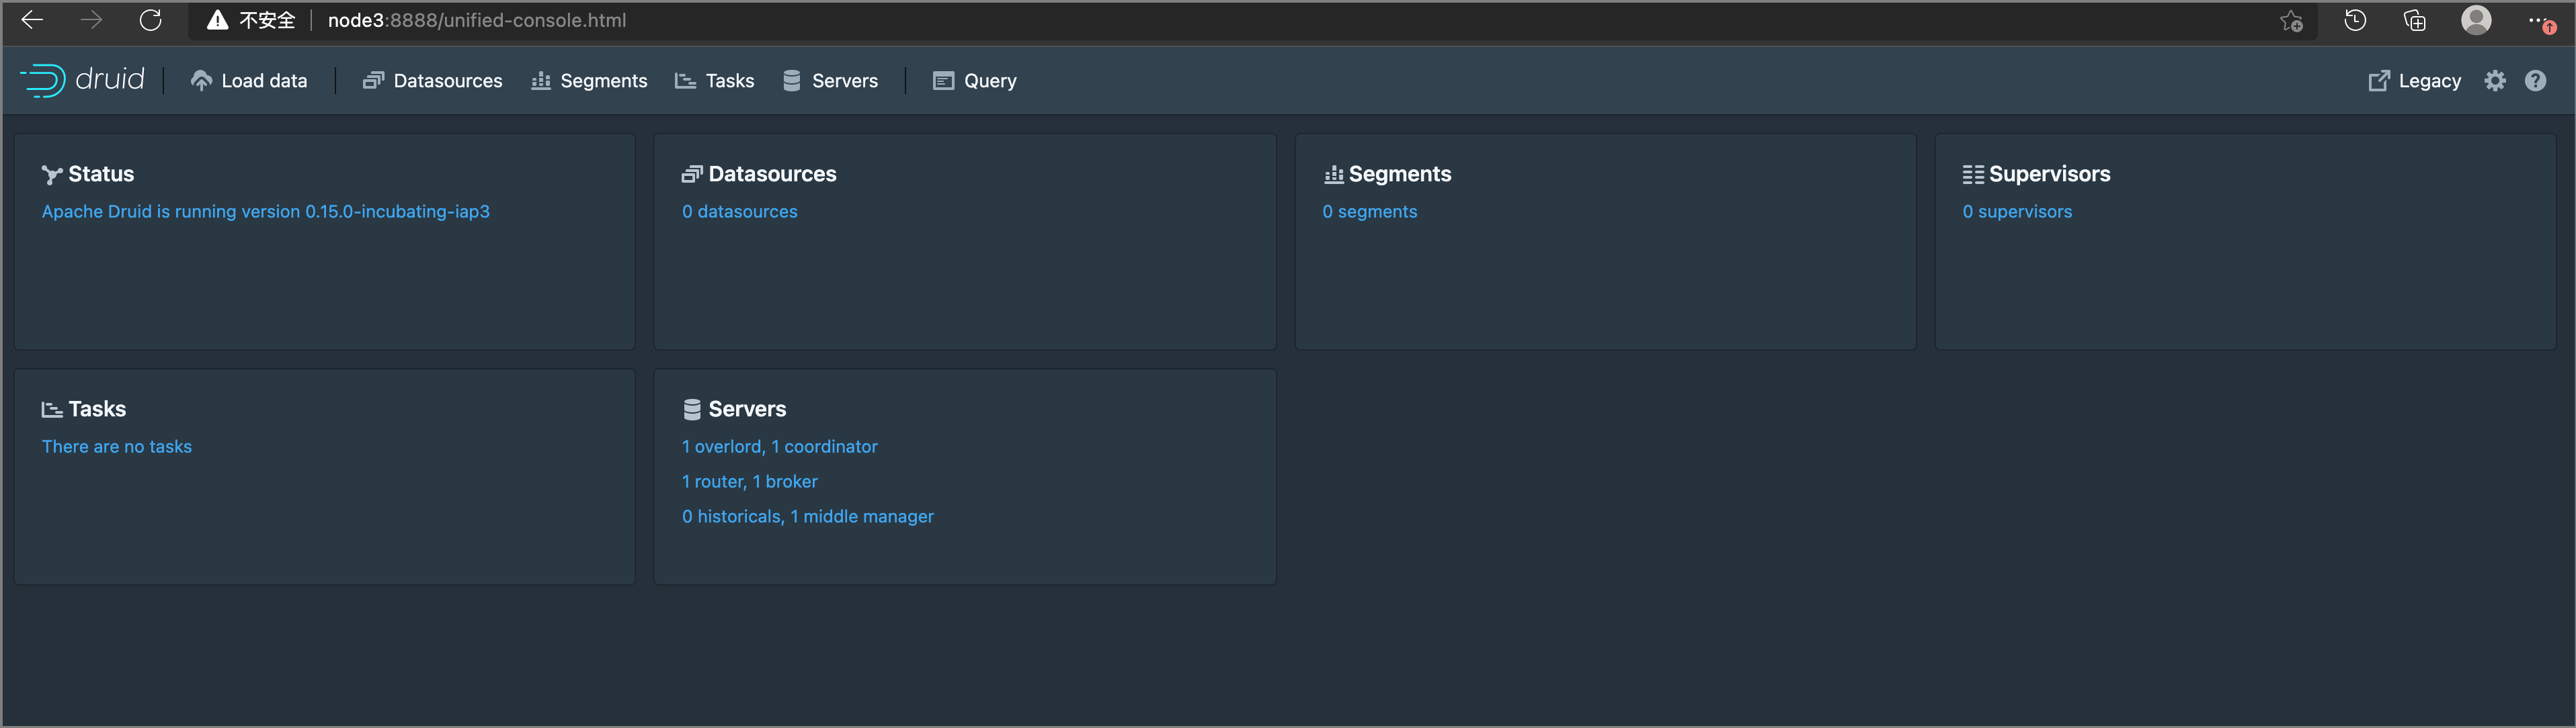2576x728 pixels.
Task: Open the settings gear menu
Action: pos(2494,81)
